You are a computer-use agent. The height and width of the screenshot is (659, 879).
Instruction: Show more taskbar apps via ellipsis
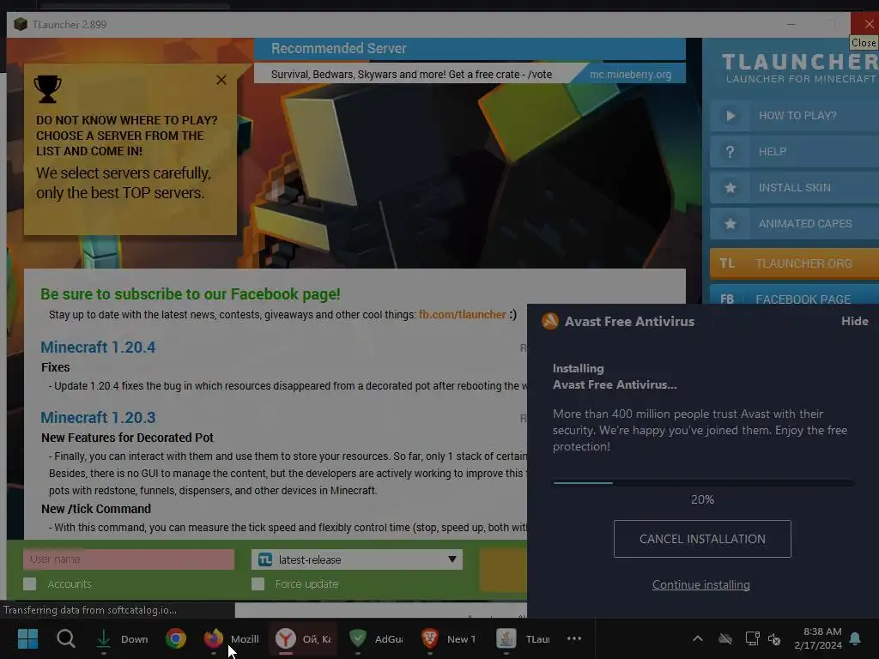click(574, 638)
